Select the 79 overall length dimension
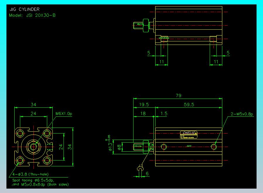The width and height of the screenshot is (263, 193). point(178,95)
